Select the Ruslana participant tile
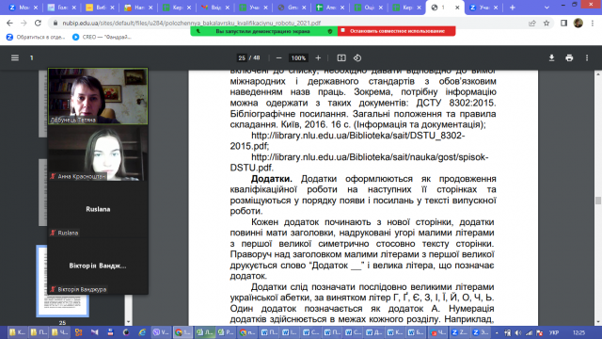Viewport: 602px width, 339px height. [x=98, y=209]
